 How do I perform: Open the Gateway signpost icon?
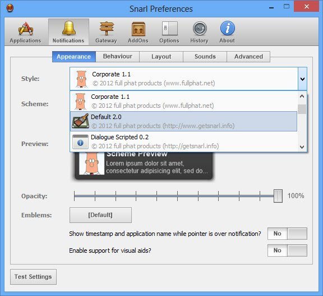pyautogui.click(x=107, y=29)
